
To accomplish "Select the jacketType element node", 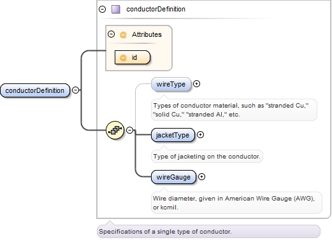I will tap(173, 135).
